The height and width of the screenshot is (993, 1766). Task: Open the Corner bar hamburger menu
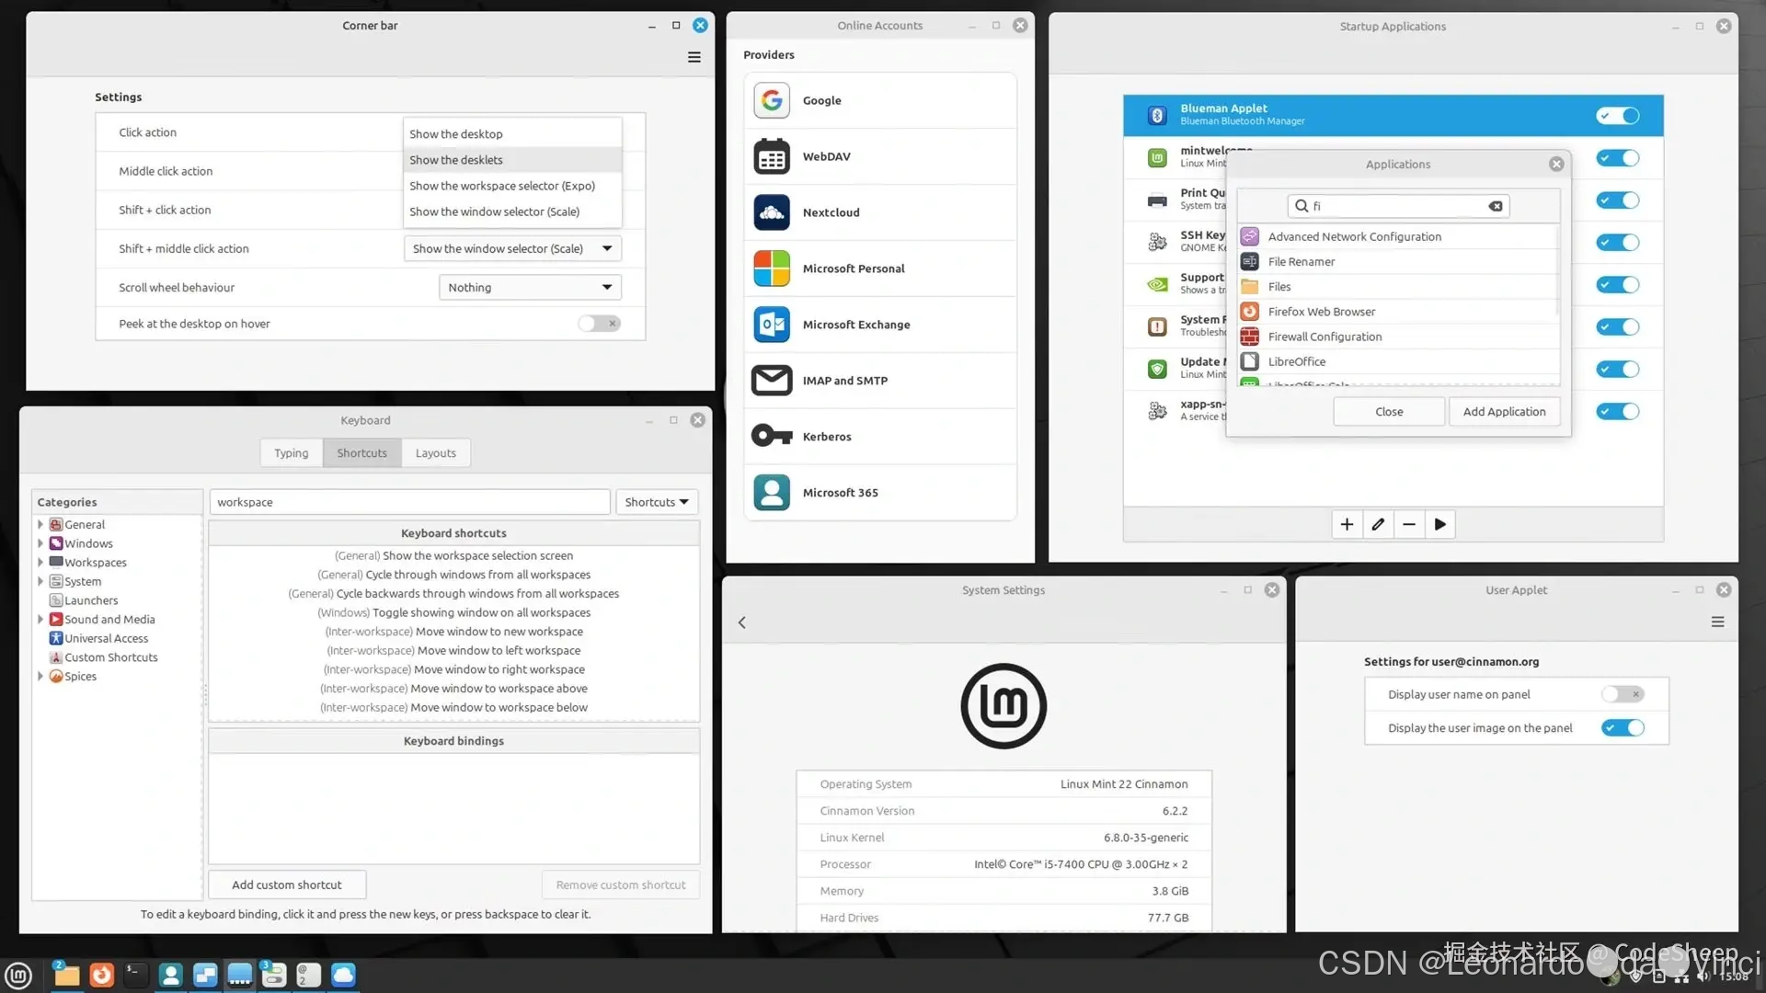click(694, 57)
